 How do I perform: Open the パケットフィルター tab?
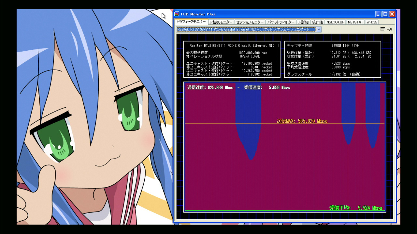pos(280,22)
